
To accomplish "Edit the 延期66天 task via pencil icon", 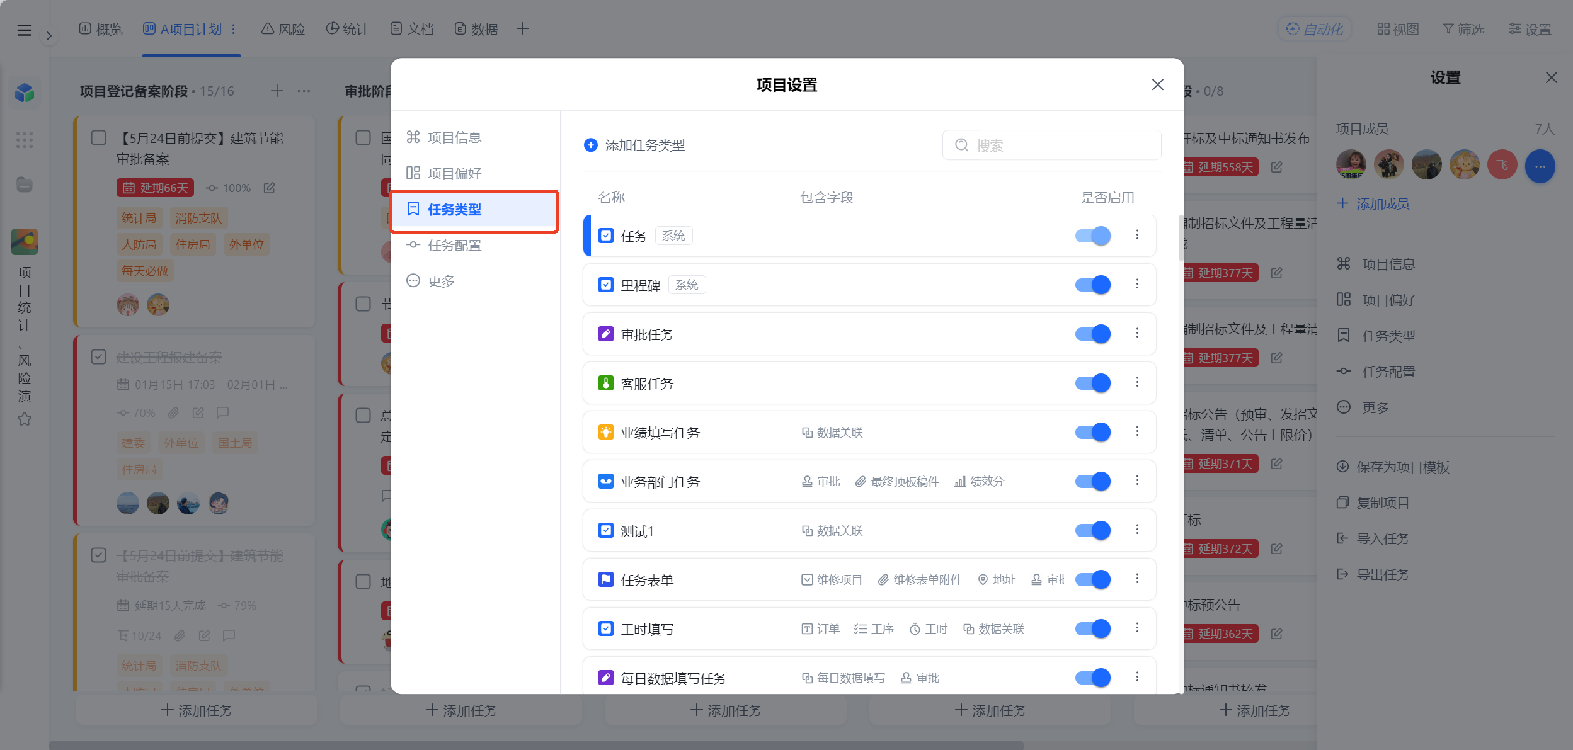I will tap(270, 188).
